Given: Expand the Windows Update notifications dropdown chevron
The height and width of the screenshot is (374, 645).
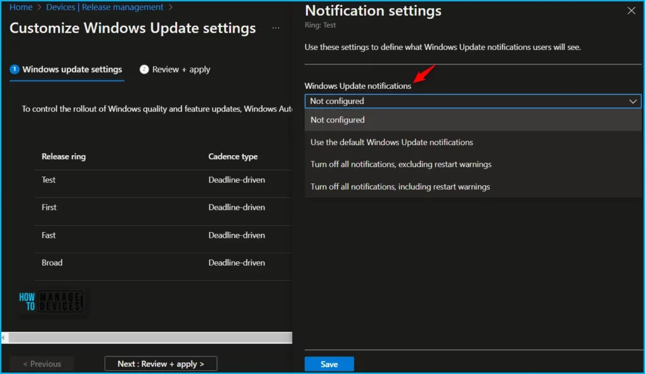Looking at the screenshot, I should [x=632, y=102].
